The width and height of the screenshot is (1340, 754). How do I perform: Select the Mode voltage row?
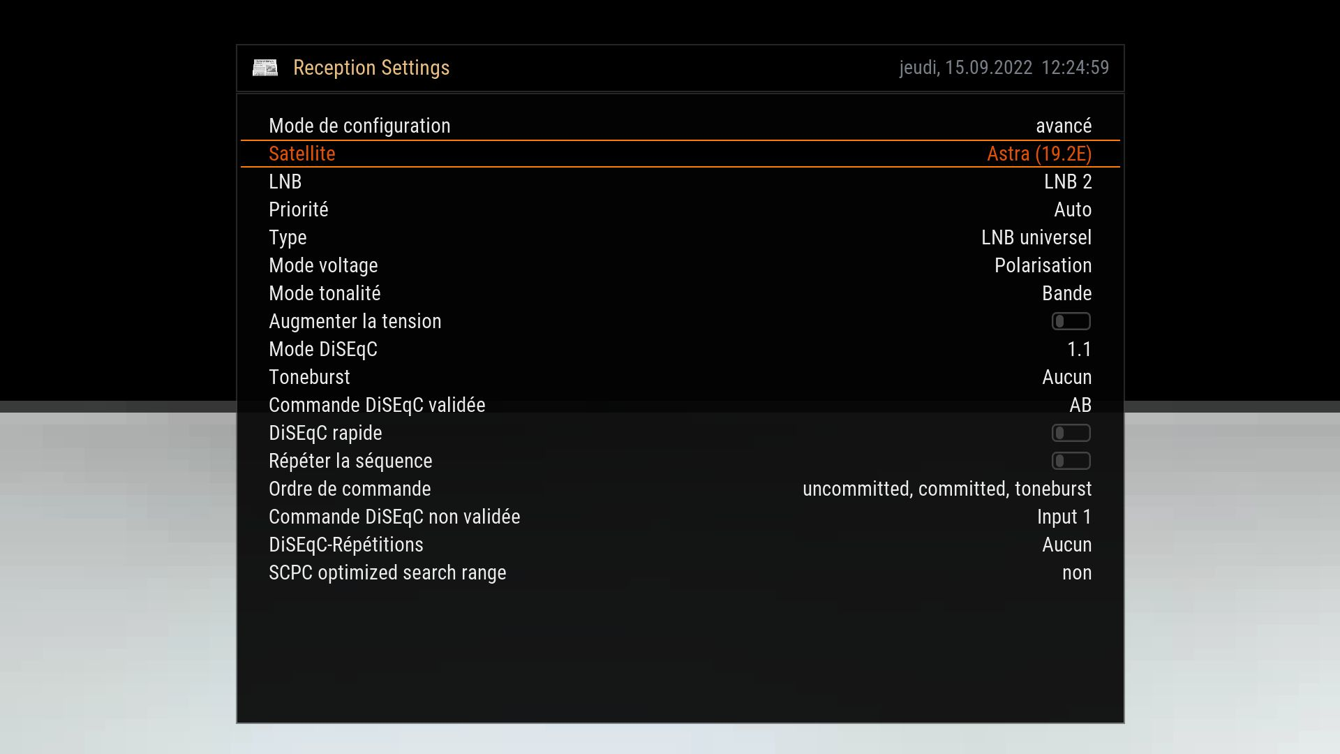[x=680, y=265]
